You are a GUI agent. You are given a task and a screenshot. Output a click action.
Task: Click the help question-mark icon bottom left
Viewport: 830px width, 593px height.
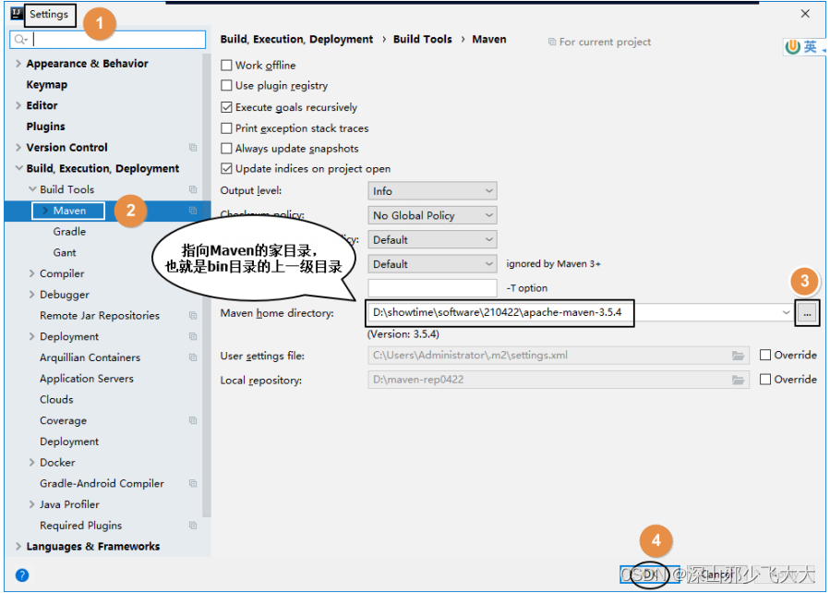(20, 577)
